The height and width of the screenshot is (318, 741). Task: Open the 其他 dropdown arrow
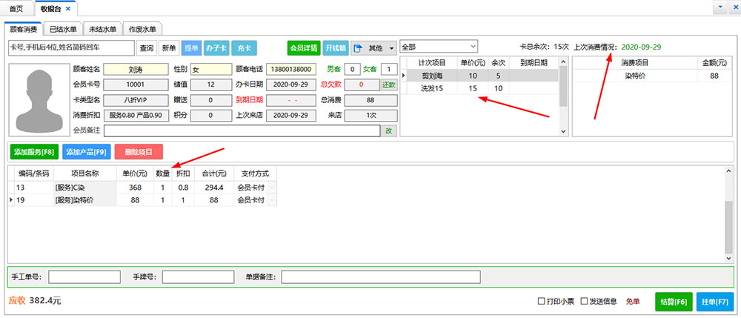pos(391,48)
